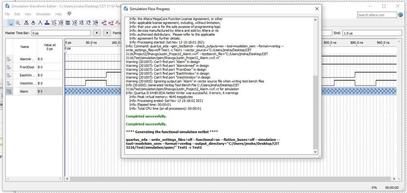Apply Random Values (R) tool
Screen dimensions: 407x193
96,23
